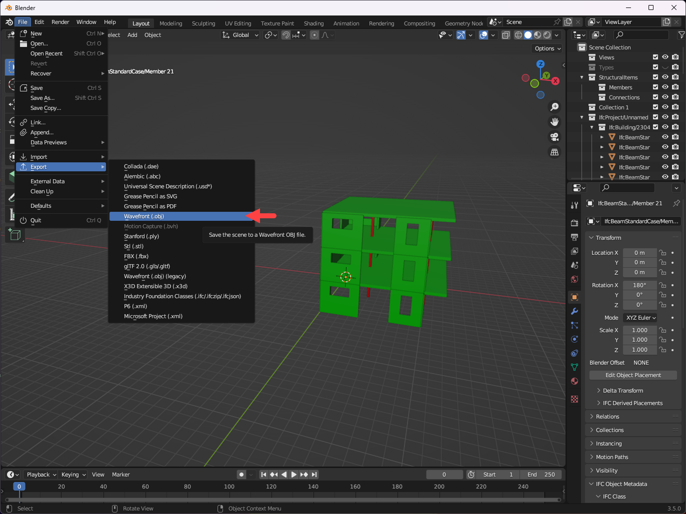
Task: Uncheck the Views collection checkbox
Action: coord(655,57)
